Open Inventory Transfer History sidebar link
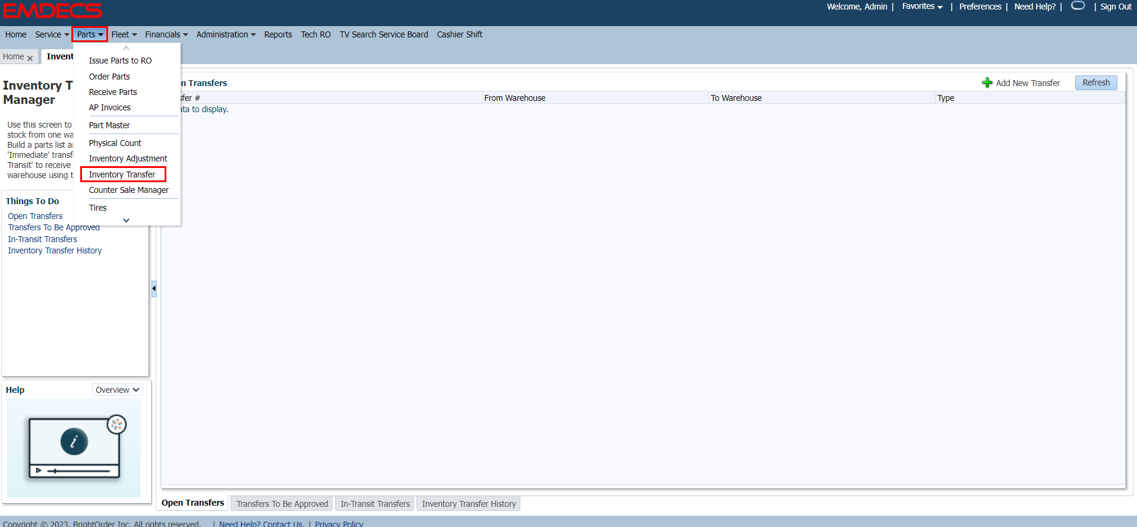1137x527 pixels. point(55,250)
